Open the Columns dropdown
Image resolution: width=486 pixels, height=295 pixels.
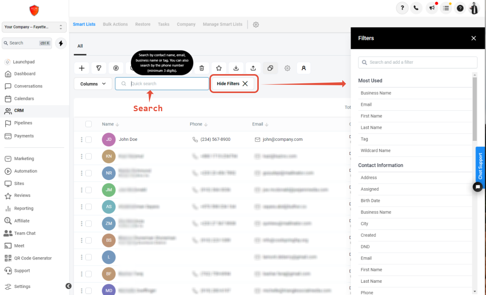[x=93, y=84]
